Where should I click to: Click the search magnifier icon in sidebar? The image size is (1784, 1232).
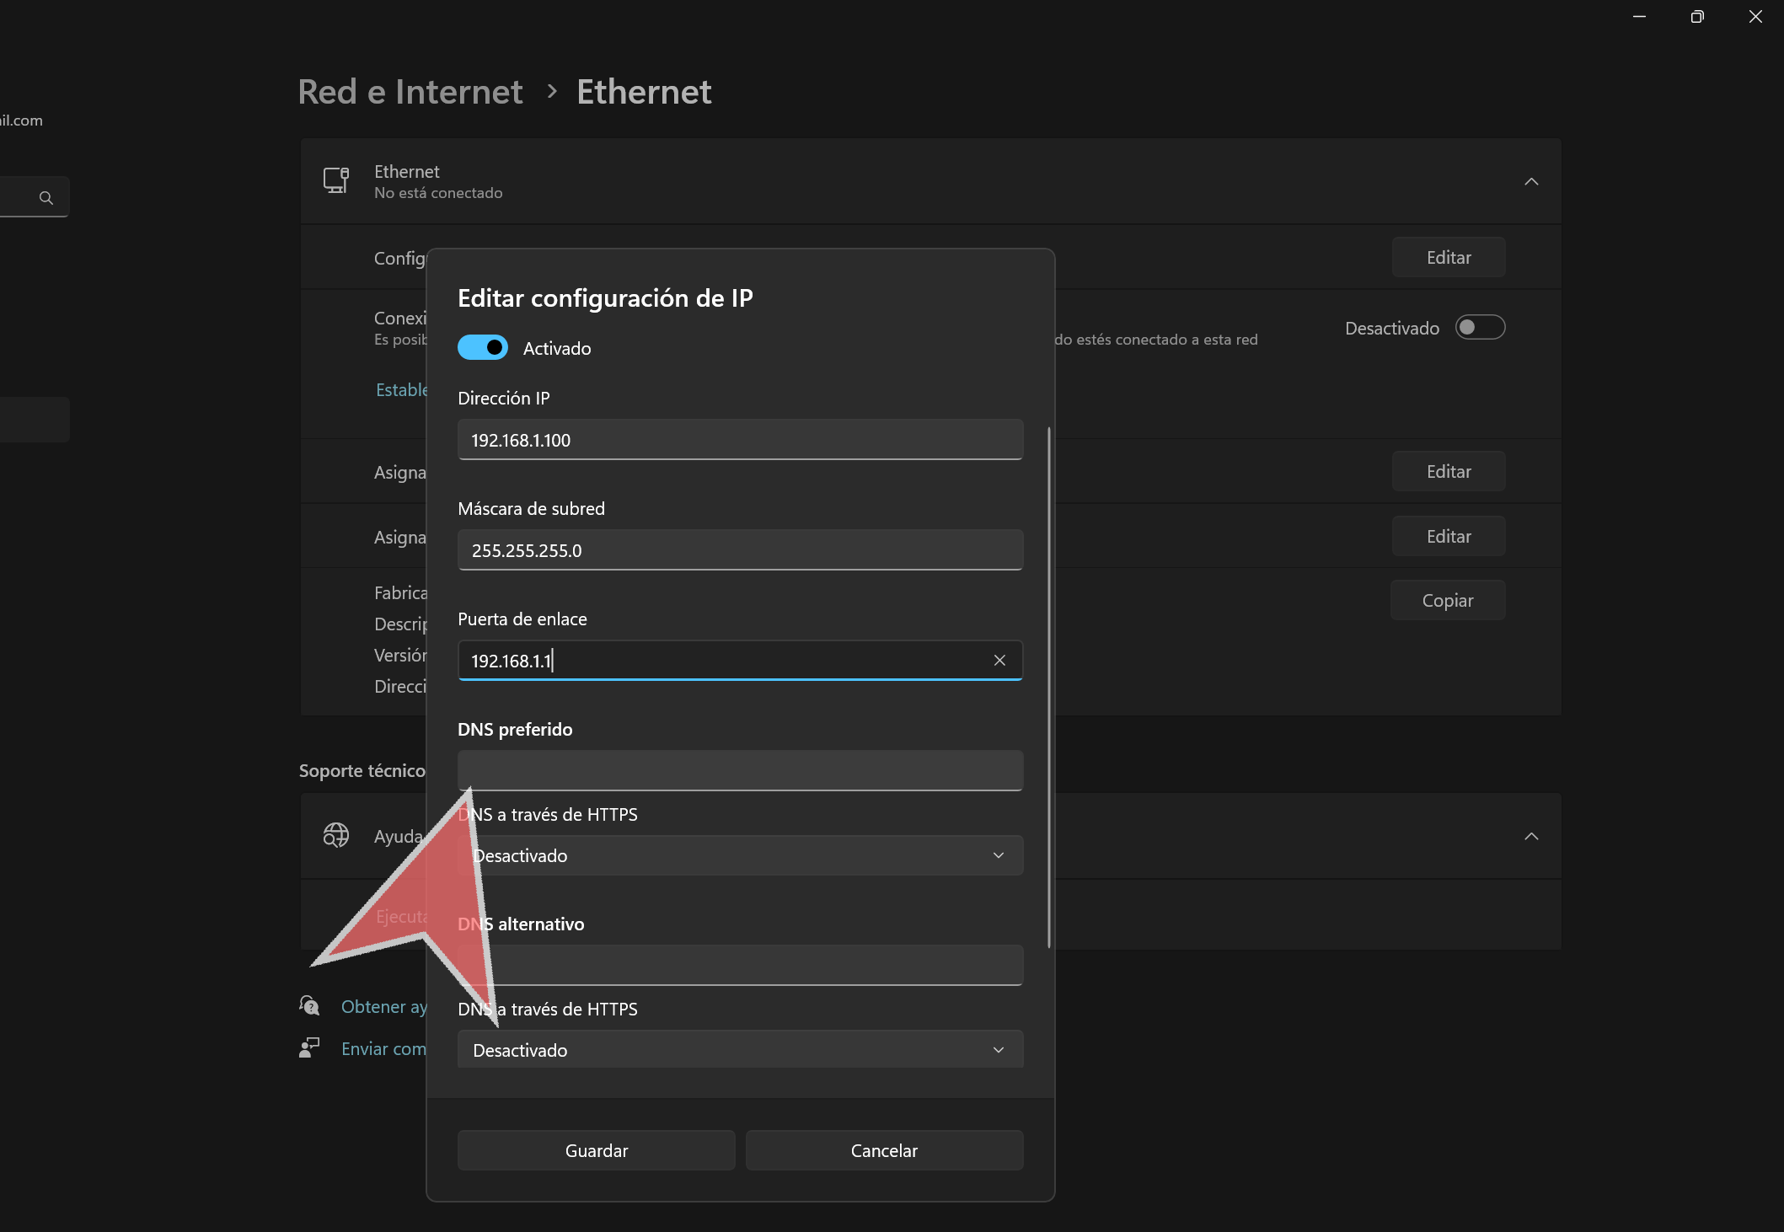click(46, 198)
